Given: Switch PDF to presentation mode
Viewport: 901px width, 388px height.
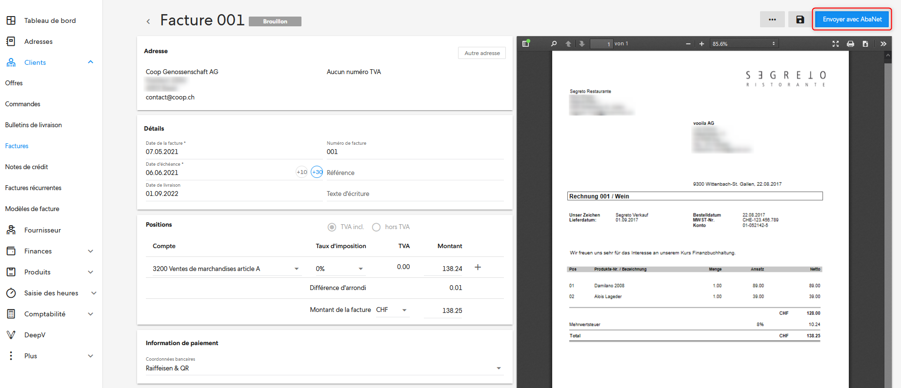Looking at the screenshot, I should coord(836,44).
